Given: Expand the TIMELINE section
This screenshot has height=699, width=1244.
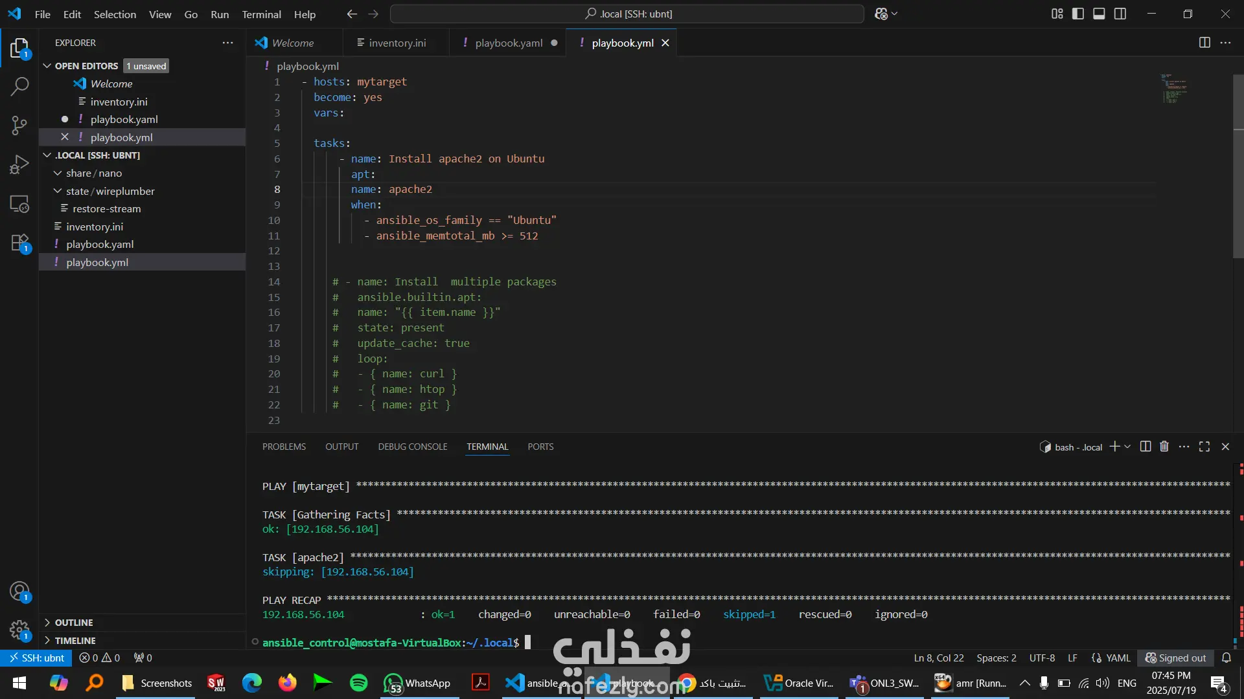Looking at the screenshot, I should [x=75, y=641].
